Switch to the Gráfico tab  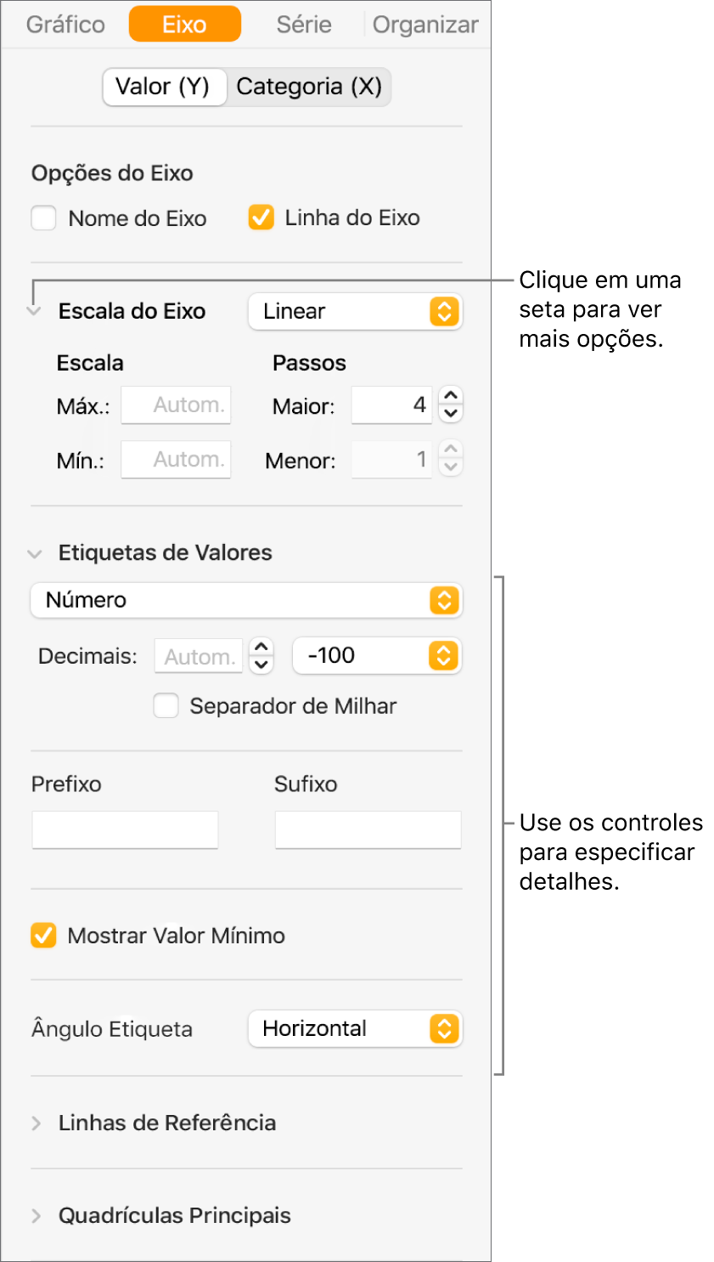coord(65,24)
